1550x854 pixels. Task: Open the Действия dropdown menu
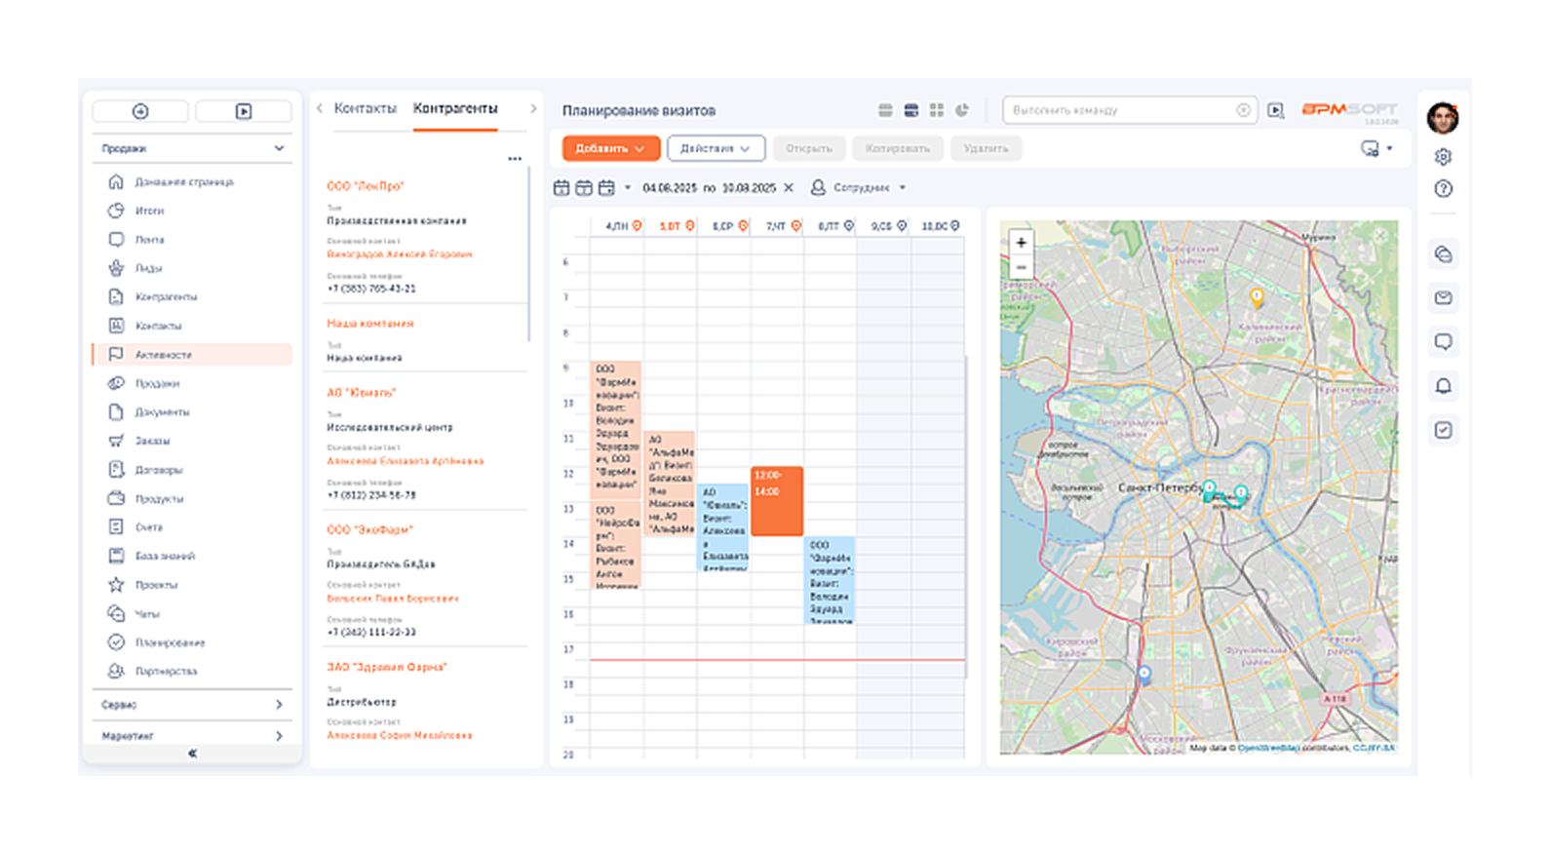(x=716, y=148)
